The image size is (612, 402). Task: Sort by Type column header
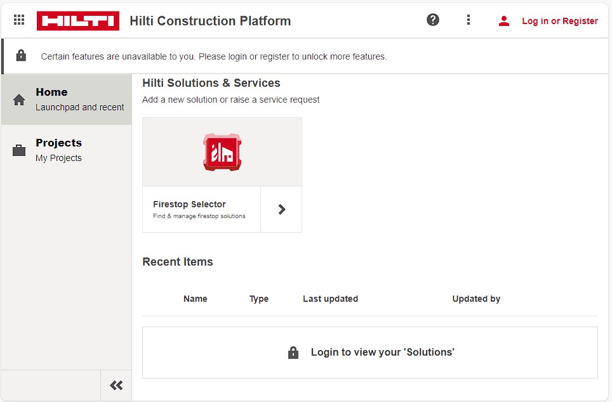[x=259, y=299]
